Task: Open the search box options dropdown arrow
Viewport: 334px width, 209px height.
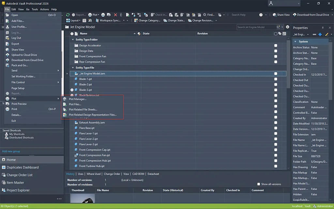Action: click(282, 27)
